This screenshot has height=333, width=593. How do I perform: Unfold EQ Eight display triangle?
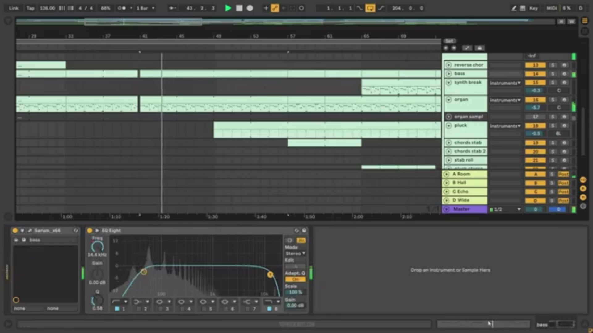[97, 231]
